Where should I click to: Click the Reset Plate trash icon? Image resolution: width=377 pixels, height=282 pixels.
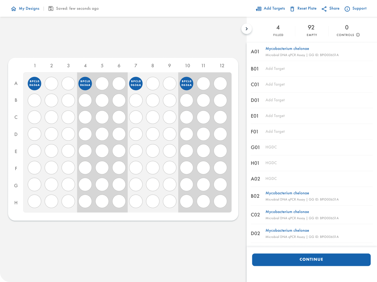pos(292,9)
